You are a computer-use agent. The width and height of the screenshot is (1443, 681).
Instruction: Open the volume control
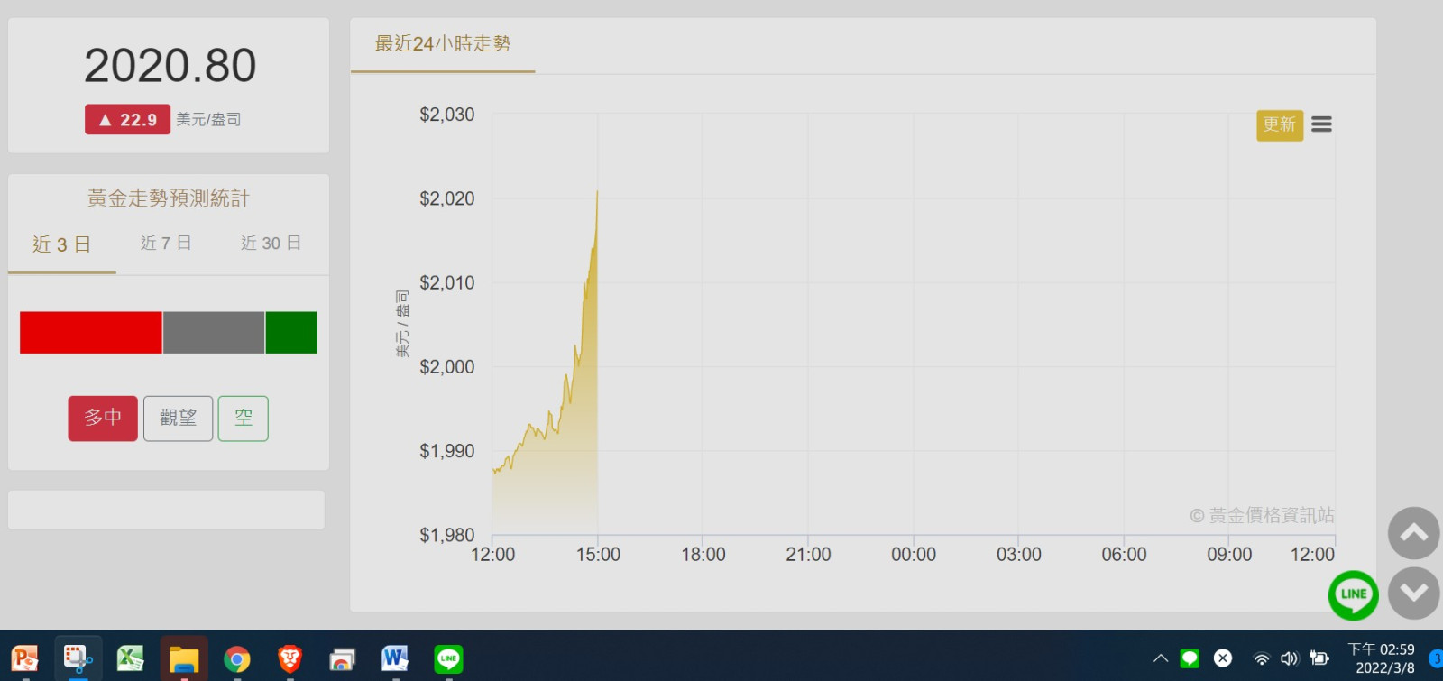1289,659
